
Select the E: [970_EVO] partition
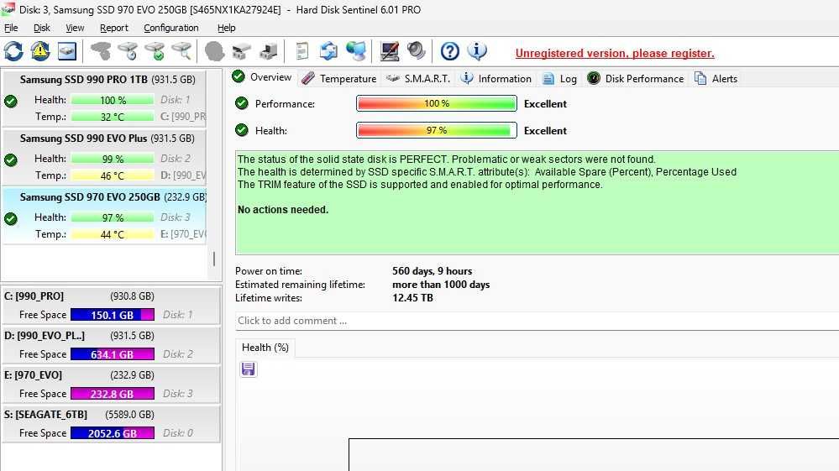point(111,385)
